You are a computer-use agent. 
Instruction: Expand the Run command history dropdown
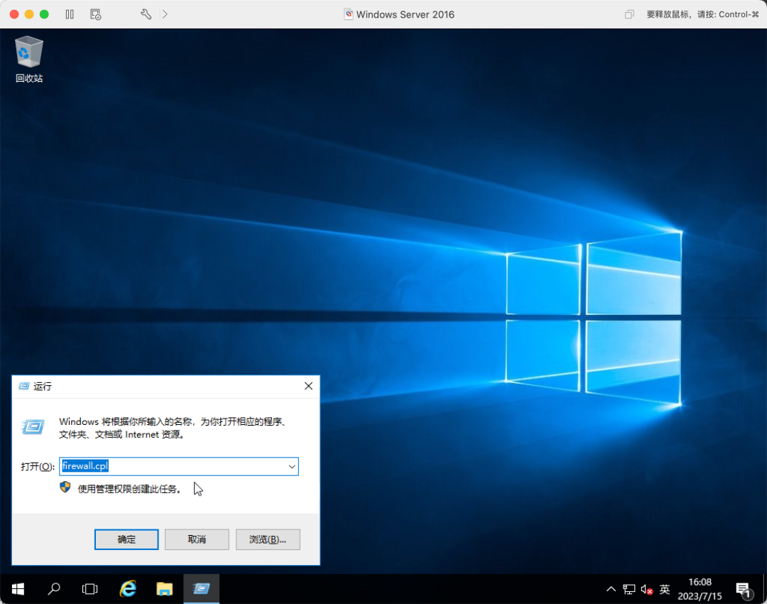291,466
